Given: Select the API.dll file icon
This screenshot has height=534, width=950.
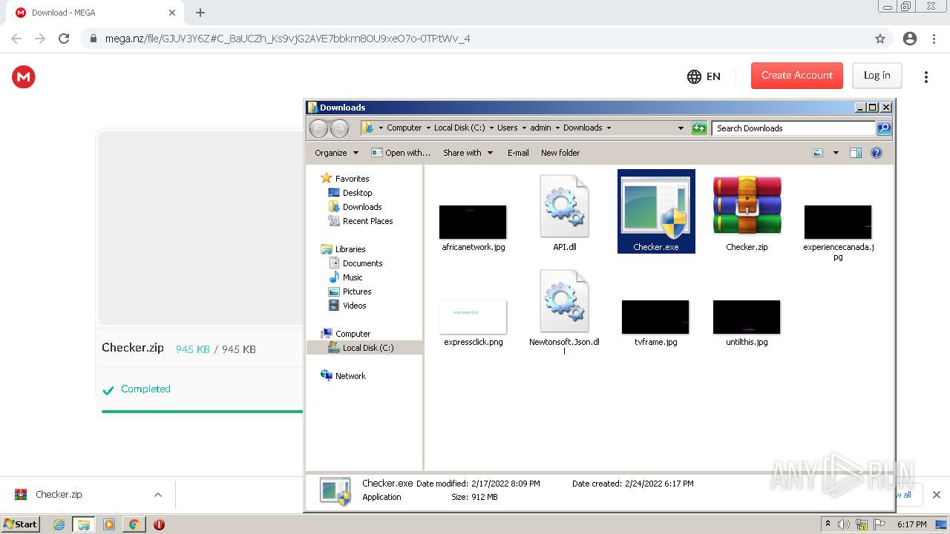Looking at the screenshot, I should pos(564,206).
